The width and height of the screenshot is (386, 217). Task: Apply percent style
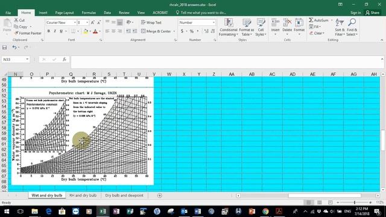(192, 31)
